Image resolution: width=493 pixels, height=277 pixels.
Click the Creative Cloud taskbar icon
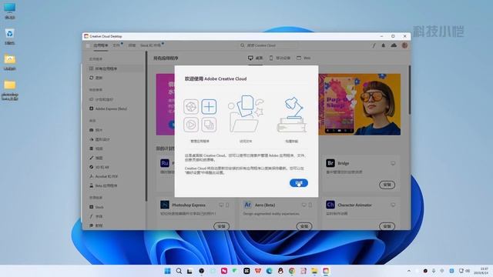tap(326, 271)
